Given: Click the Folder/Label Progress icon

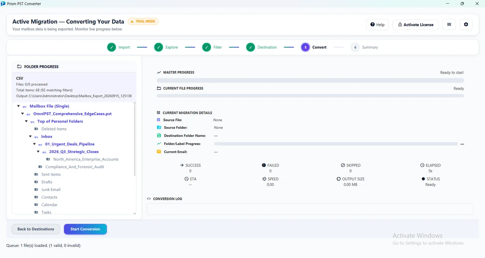Looking at the screenshot, I should click(159, 144).
